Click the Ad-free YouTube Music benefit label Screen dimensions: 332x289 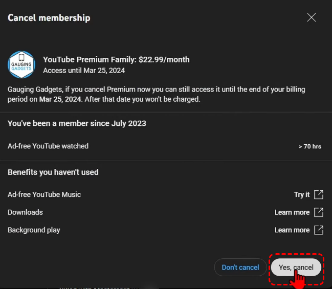coord(45,194)
